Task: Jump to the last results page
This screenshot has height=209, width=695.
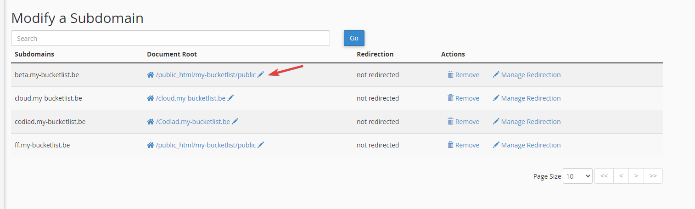Action: coord(653,176)
